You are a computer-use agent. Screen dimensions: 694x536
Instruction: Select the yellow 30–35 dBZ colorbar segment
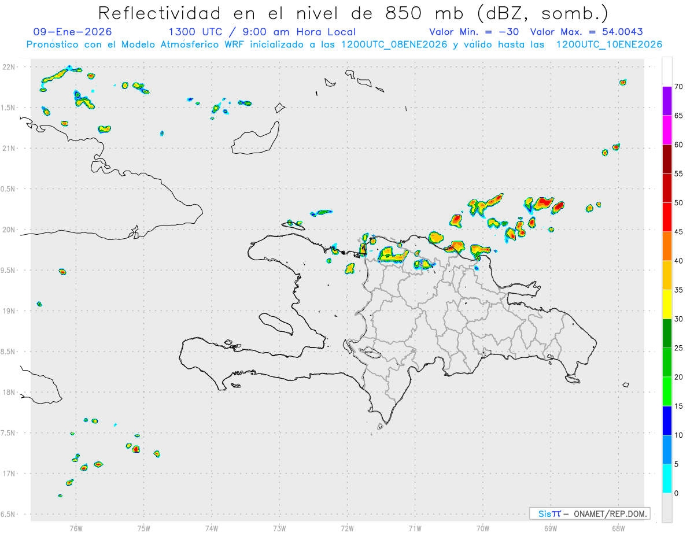667,304
